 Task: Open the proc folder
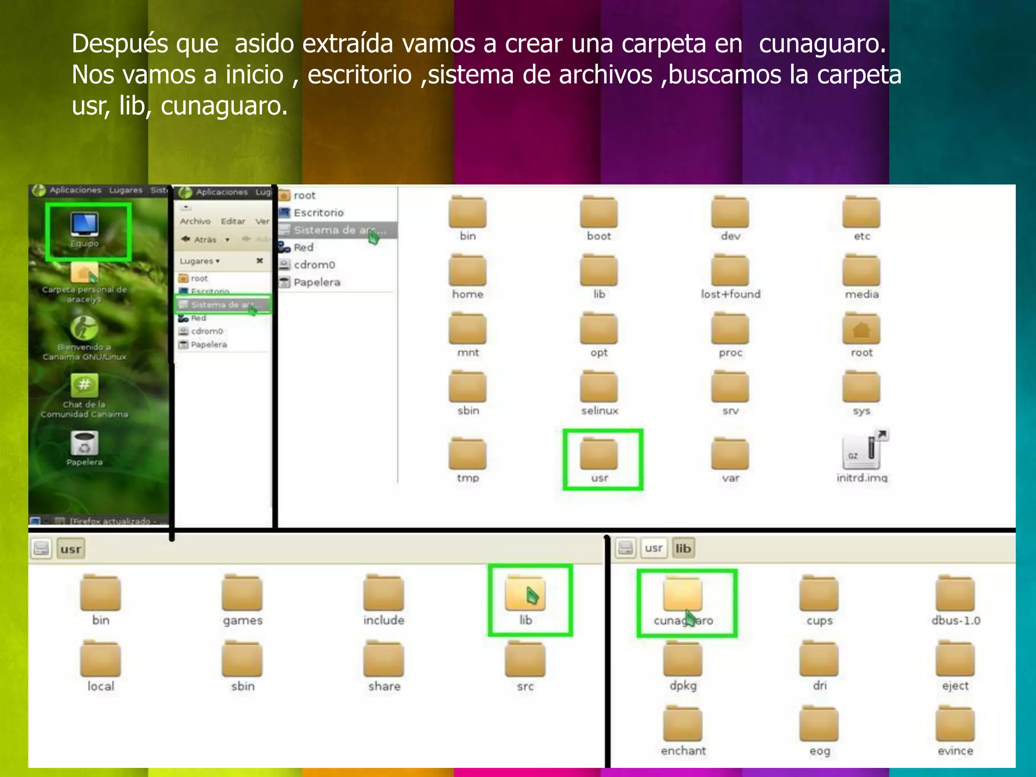pyautogui.click(x=730, y=334)
